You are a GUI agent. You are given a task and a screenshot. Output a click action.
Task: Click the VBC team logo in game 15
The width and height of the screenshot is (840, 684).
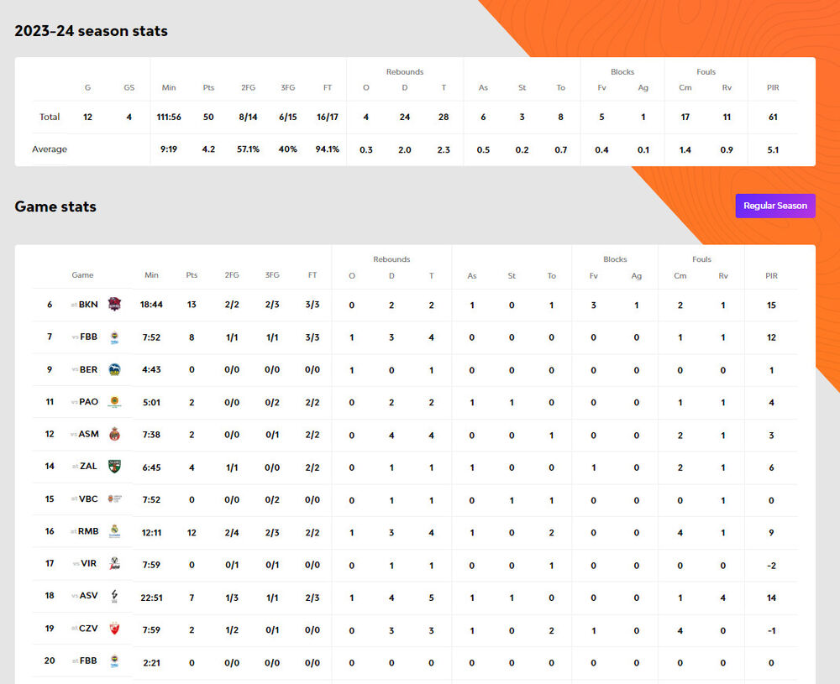pyautogui.click(x=114, y=499)
